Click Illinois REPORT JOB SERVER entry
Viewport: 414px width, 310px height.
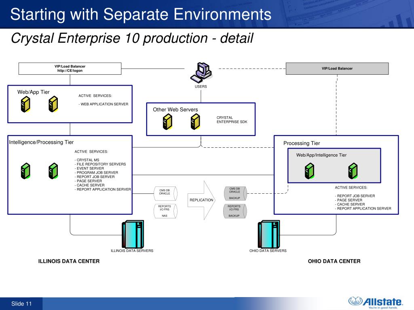pyautogui.click(x=95, y=177)
